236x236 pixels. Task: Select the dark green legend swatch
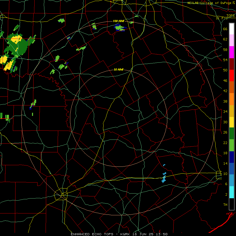click(x=232, y=133)
